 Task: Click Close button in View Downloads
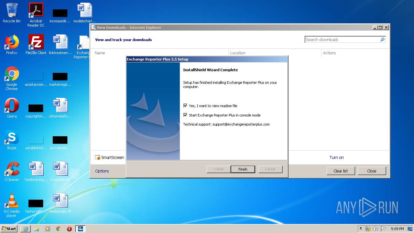[x=372, y=171]
